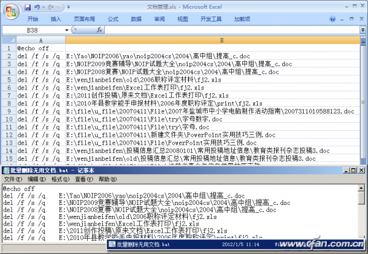
Task: Select row 1 header
Action: (9, 48)
